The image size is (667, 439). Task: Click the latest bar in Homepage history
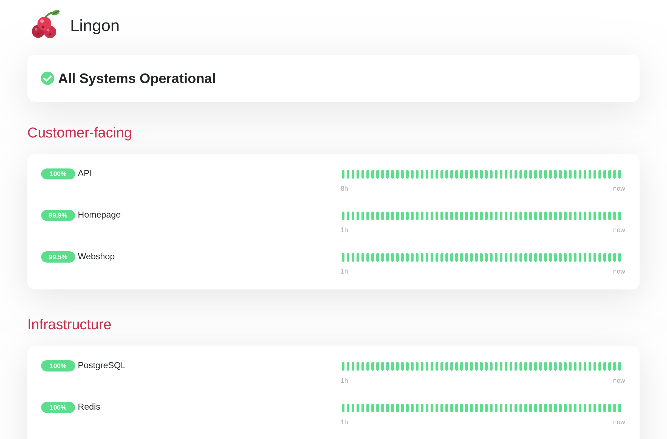[620, 216]
